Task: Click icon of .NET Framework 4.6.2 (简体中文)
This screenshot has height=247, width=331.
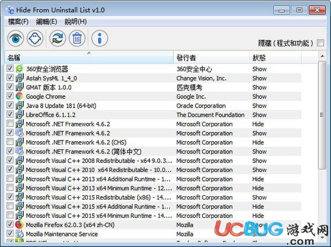Action: point(19,151)
